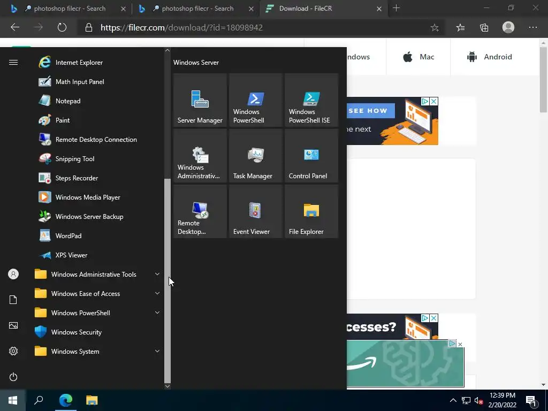Click the Windows Start button
This screenshot has width=548, height=411.
click(13, 400)
